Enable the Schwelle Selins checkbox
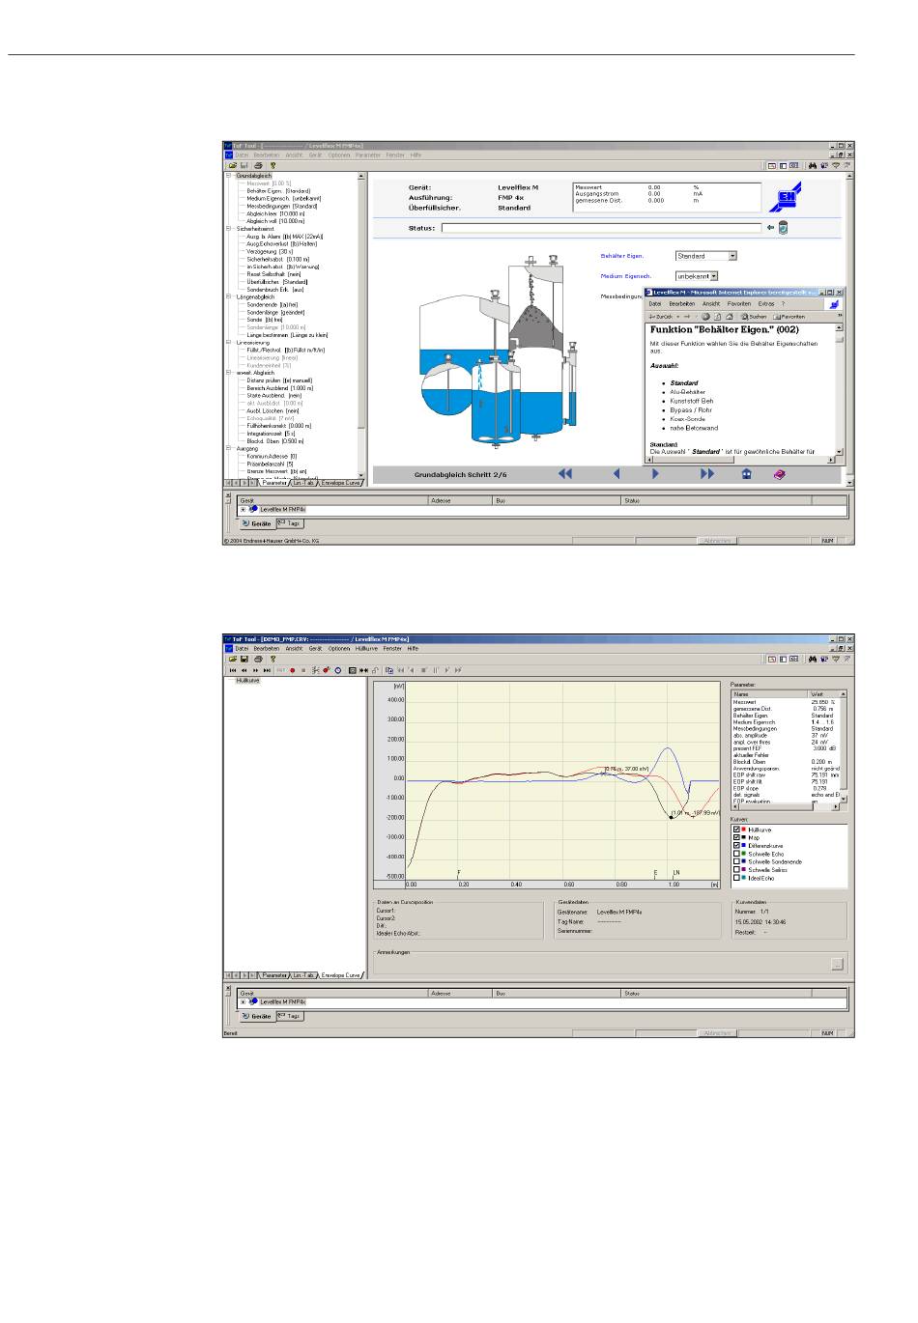Image resolution: width=918 pixels, height=1323 pixels. [x=737, y=870]
